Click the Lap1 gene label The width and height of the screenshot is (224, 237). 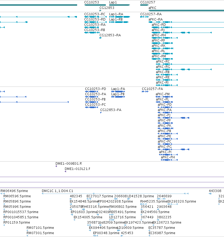pyautogui.click(x=113, y=2)
